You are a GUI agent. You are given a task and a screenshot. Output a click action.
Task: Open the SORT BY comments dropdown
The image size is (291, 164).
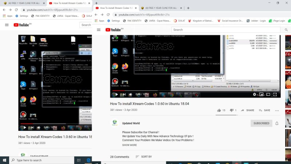coord(143,157)
